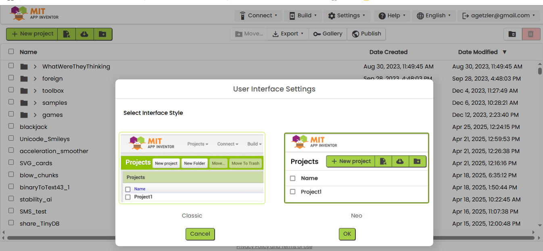Click the Publish button
Screen dimensions: 543x251
[366, 34]
